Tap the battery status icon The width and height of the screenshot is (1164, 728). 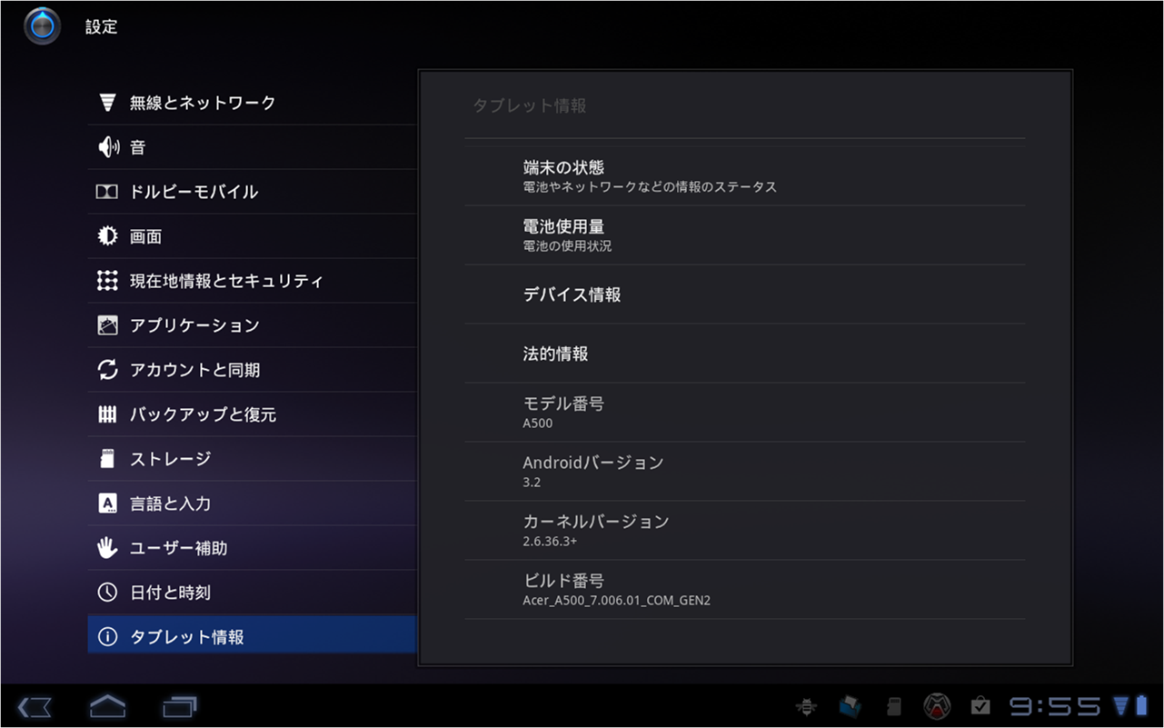click(1141, 705)
